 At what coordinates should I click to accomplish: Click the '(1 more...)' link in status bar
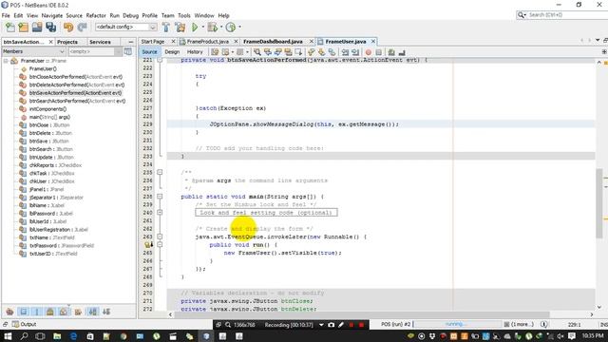pyautogui.click(x=522, y=324)
